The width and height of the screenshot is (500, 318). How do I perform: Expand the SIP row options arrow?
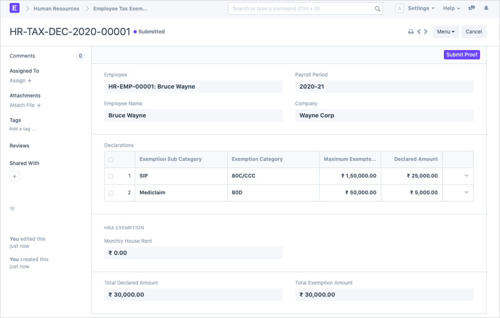[466, 176]
